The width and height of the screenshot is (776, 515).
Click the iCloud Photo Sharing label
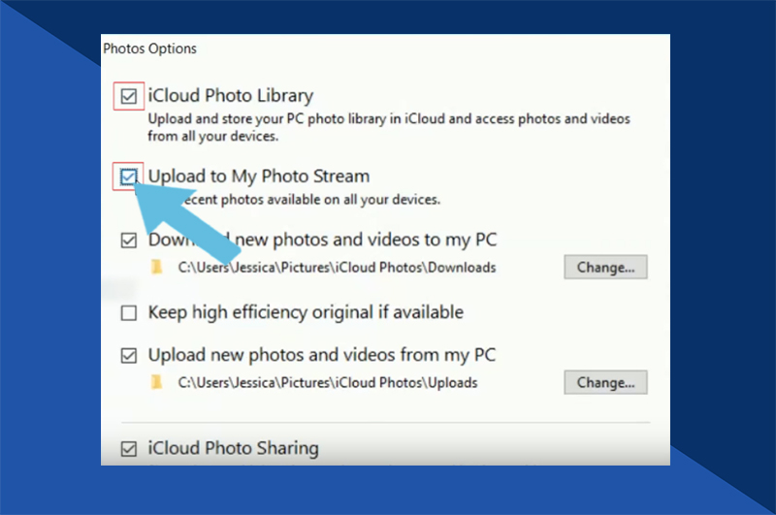[x=233, y=448]
